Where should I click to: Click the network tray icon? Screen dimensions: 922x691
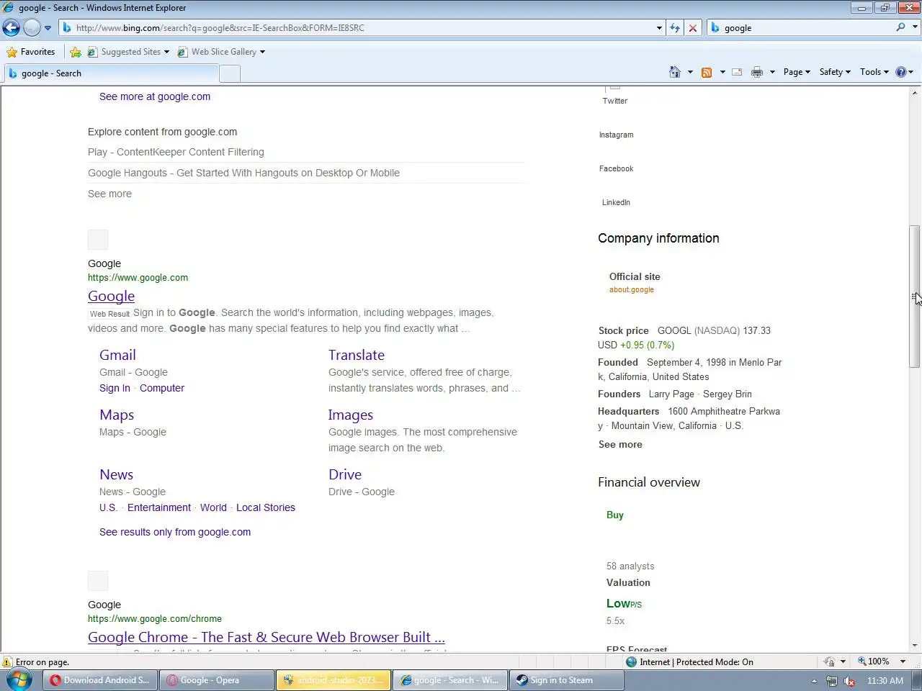coord(832,681)
